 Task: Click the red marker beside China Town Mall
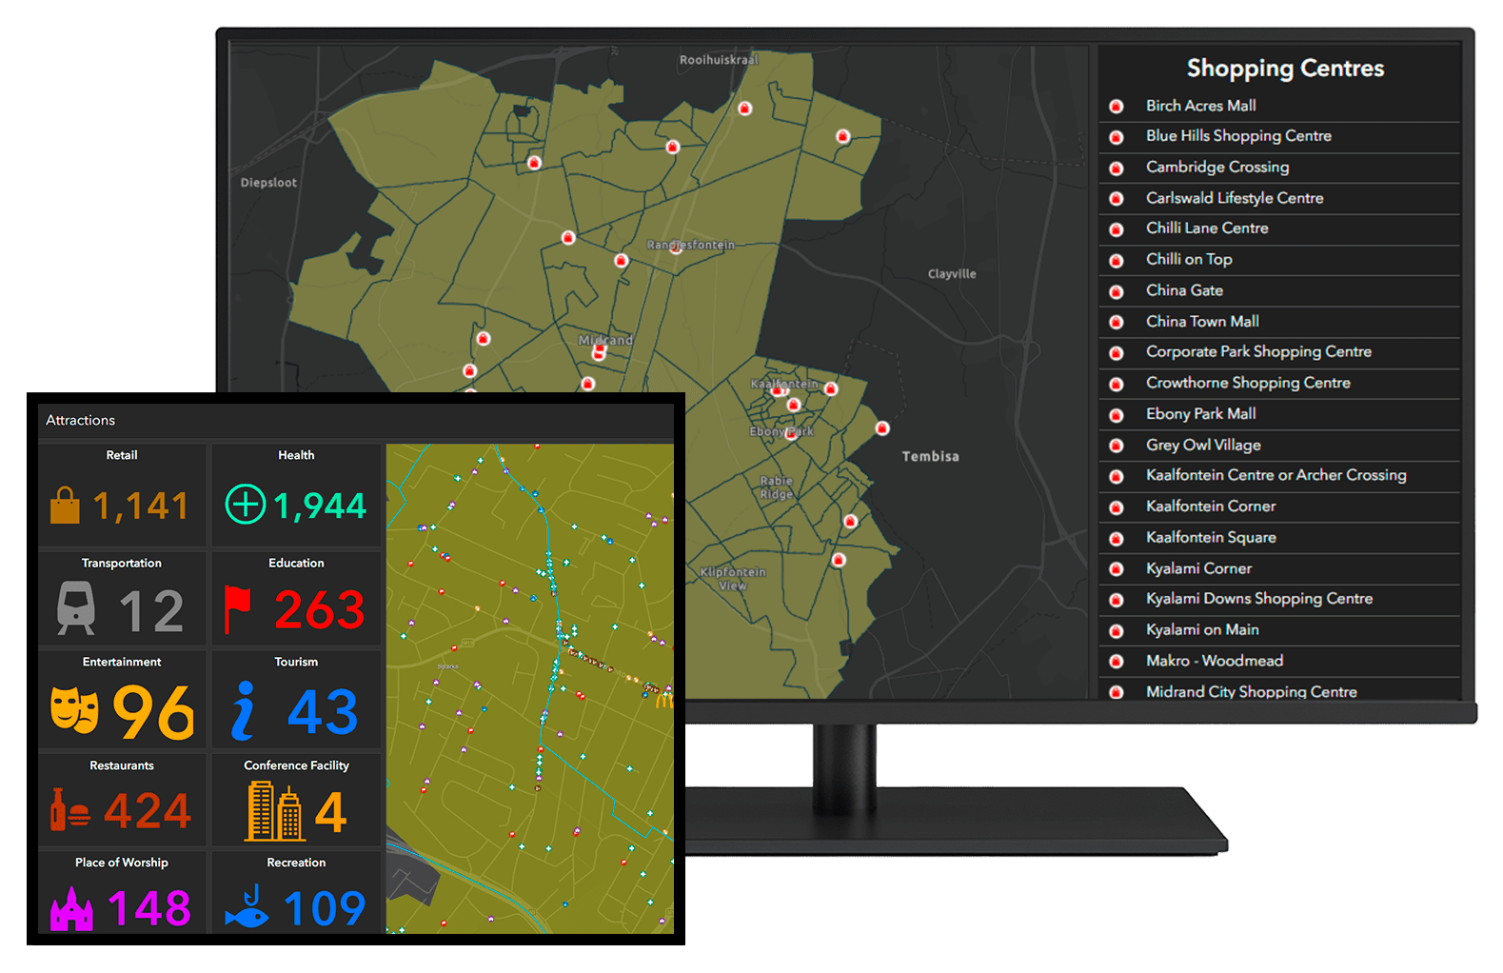coord(1117,323)
